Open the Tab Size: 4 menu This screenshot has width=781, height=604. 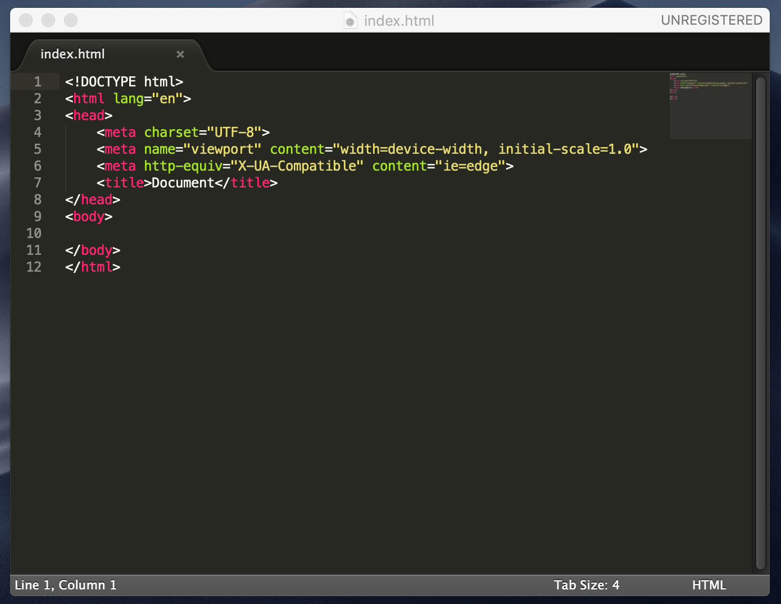[x=587, y=585]
